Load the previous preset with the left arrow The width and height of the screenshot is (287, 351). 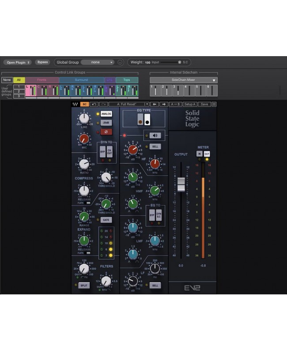[x=155, y=104]
